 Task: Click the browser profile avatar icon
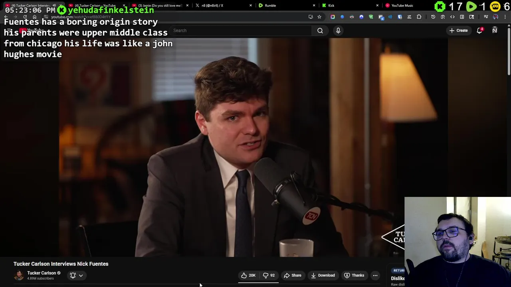495,17
